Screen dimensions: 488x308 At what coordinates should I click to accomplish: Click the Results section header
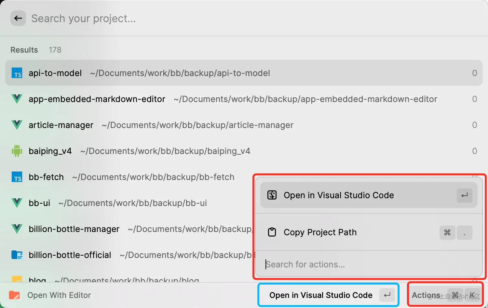pyautogui.click(x=24, y=50)
